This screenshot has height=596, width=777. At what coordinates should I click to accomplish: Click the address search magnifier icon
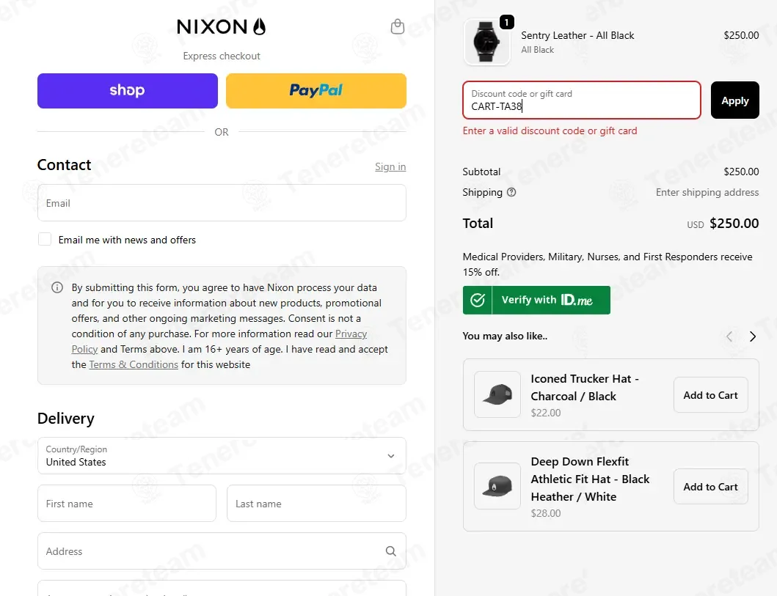[x=391, y=551]
